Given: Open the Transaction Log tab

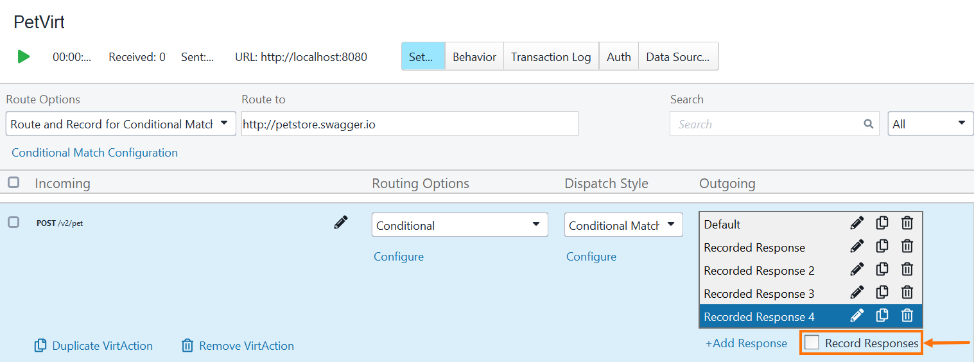Looking at the screenshot, I should pyautogui.click(x=551, y=56).
